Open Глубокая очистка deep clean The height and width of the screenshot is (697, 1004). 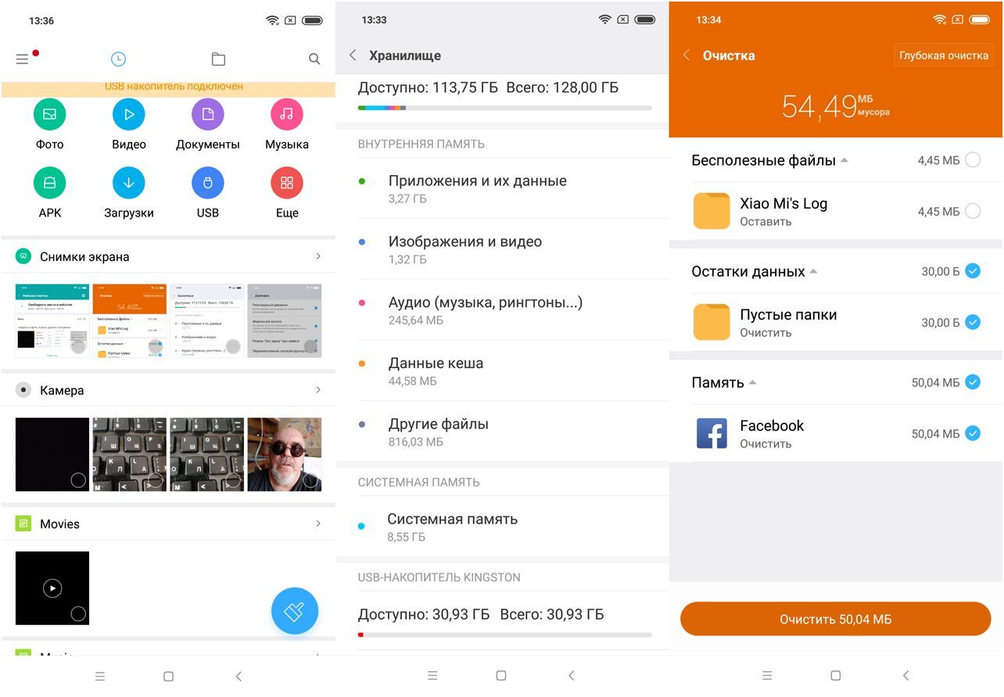click(x=944, y=55)
